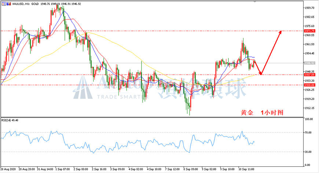The width and height of the screenshot is (319, 173).
Task: Select the 1937.89 red price label
Action: tap(309, 75)
